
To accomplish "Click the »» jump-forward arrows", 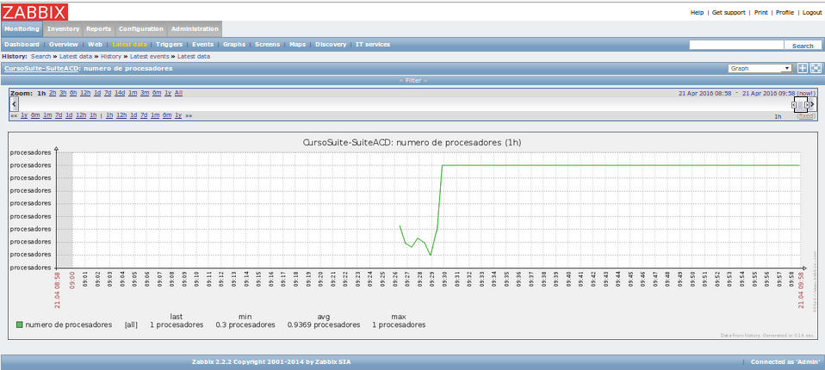I will [189, 115].
